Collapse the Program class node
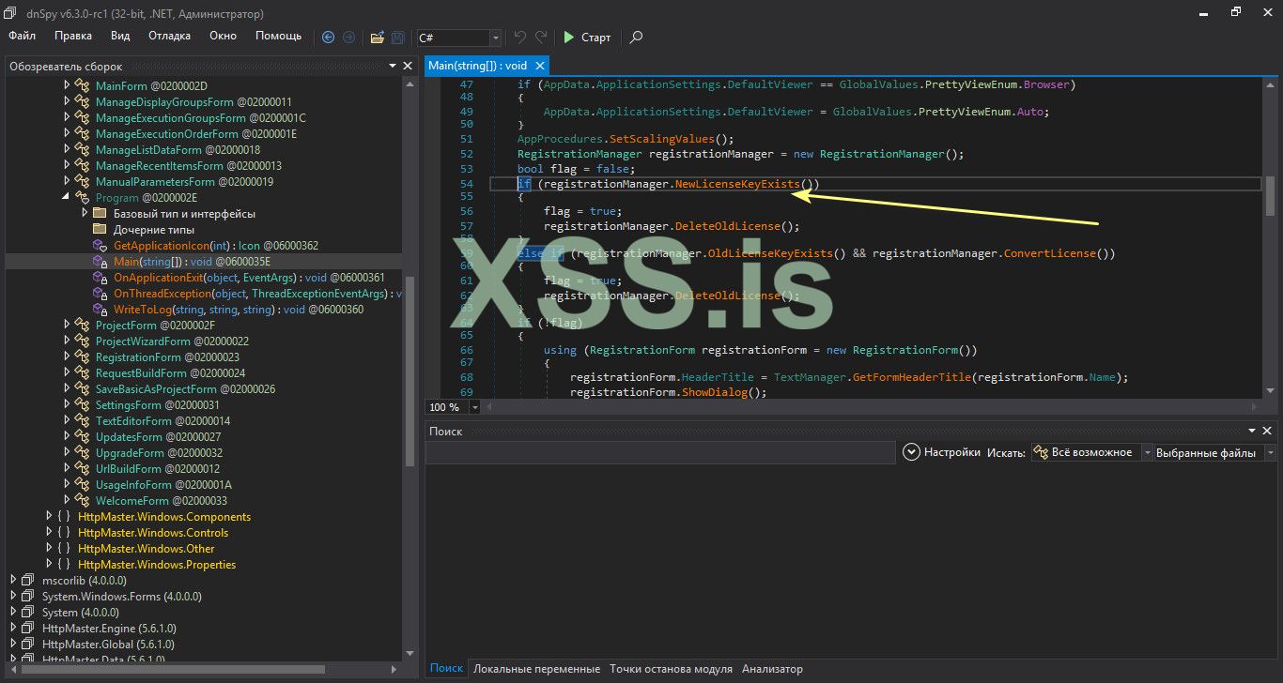 click(67, 198)
